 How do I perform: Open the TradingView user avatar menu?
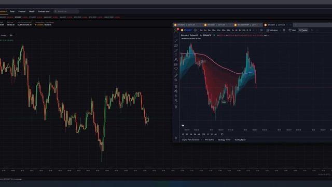coord(176,30)
